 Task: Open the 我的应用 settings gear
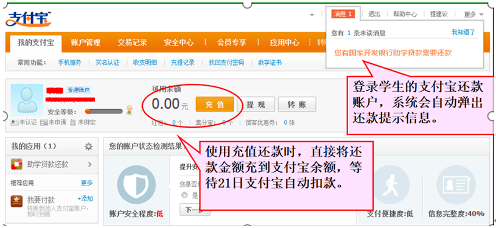(x=89, y=147)
